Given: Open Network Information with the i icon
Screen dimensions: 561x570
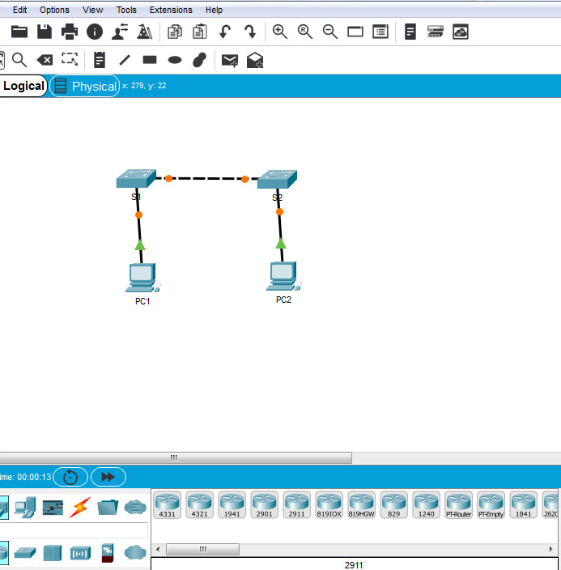Looking at the screenshot, I should pyautogui.click(x=95, y=32).
